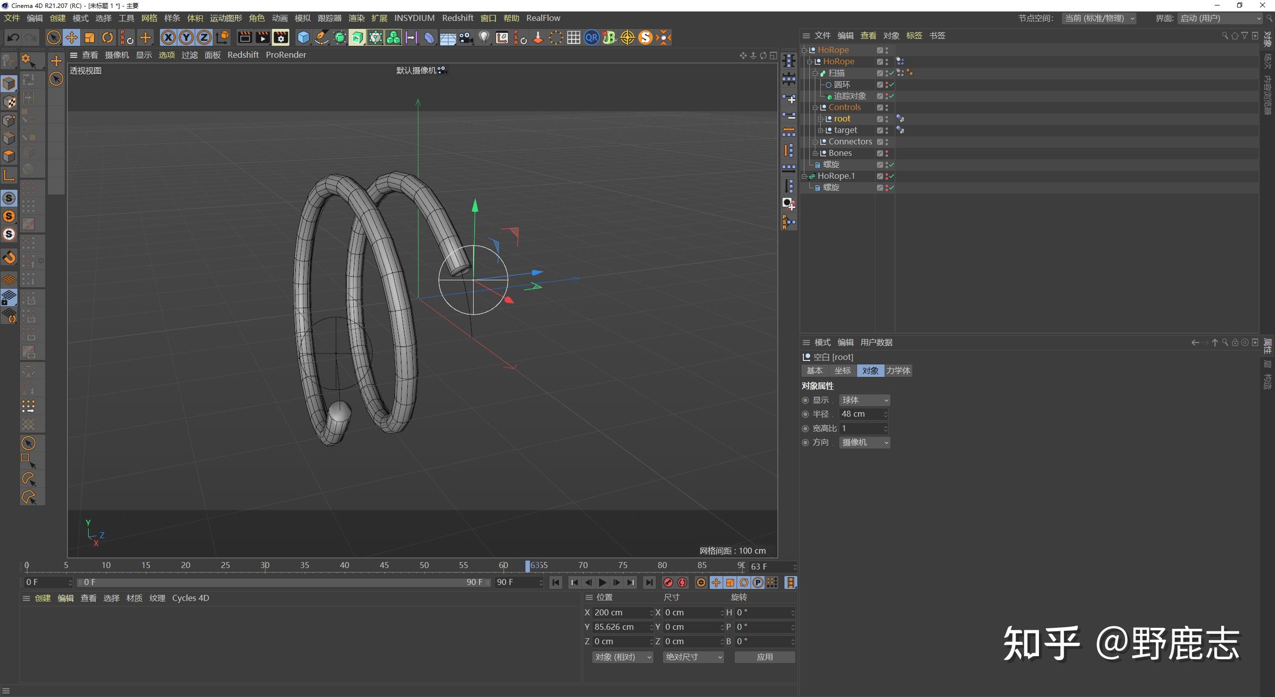Screen dimensions: 1275x697
Task: Select the Rotate tool in top toolbar
Action: point(108,37)
